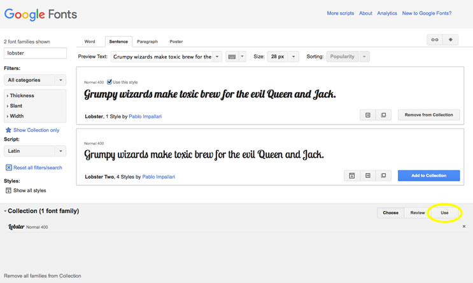
Task: Click the bookmark link icon button
Action: click(435, 39)
